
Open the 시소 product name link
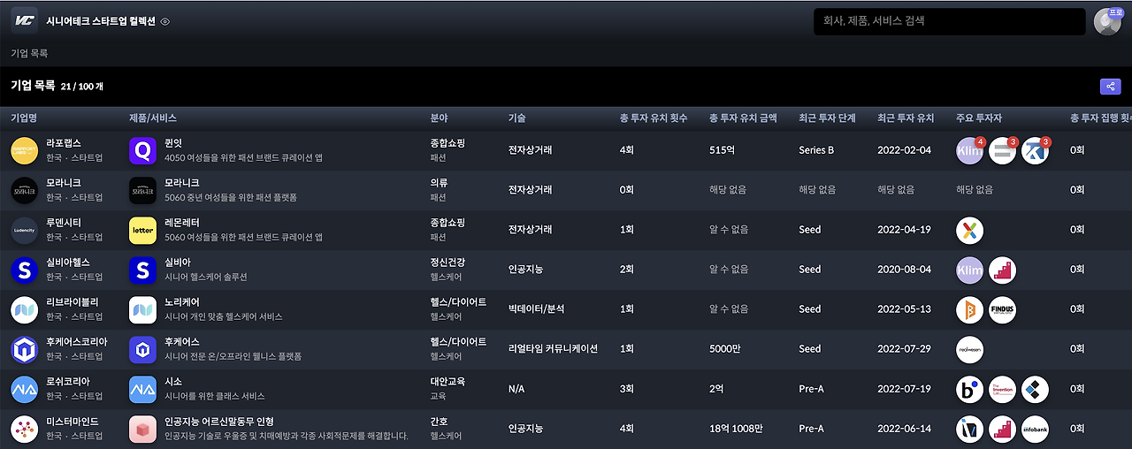click(174, 382)
